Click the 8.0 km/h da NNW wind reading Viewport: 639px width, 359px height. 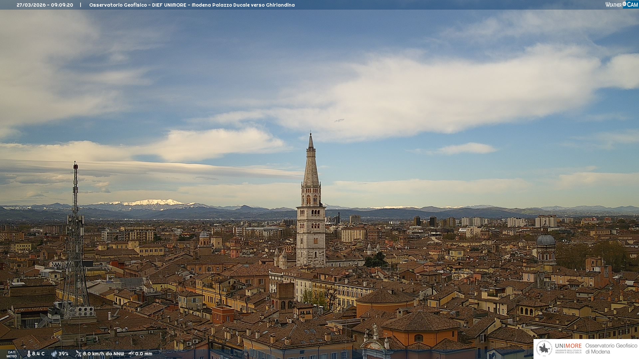click(103, 354)
